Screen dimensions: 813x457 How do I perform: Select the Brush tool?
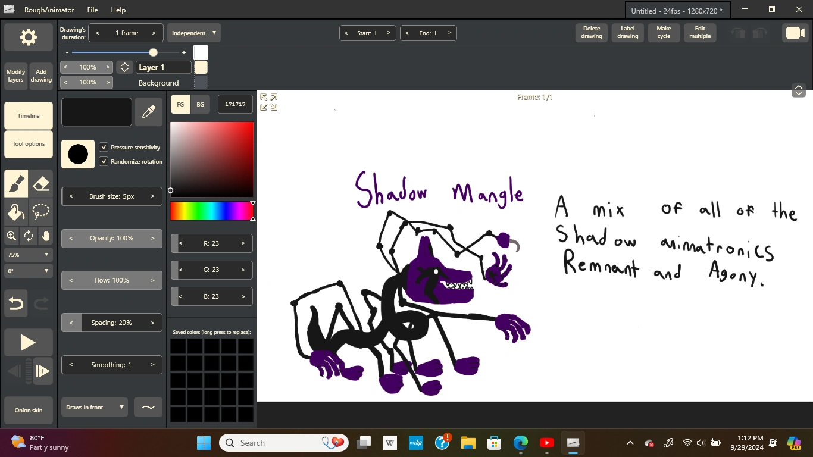[15, 183]
